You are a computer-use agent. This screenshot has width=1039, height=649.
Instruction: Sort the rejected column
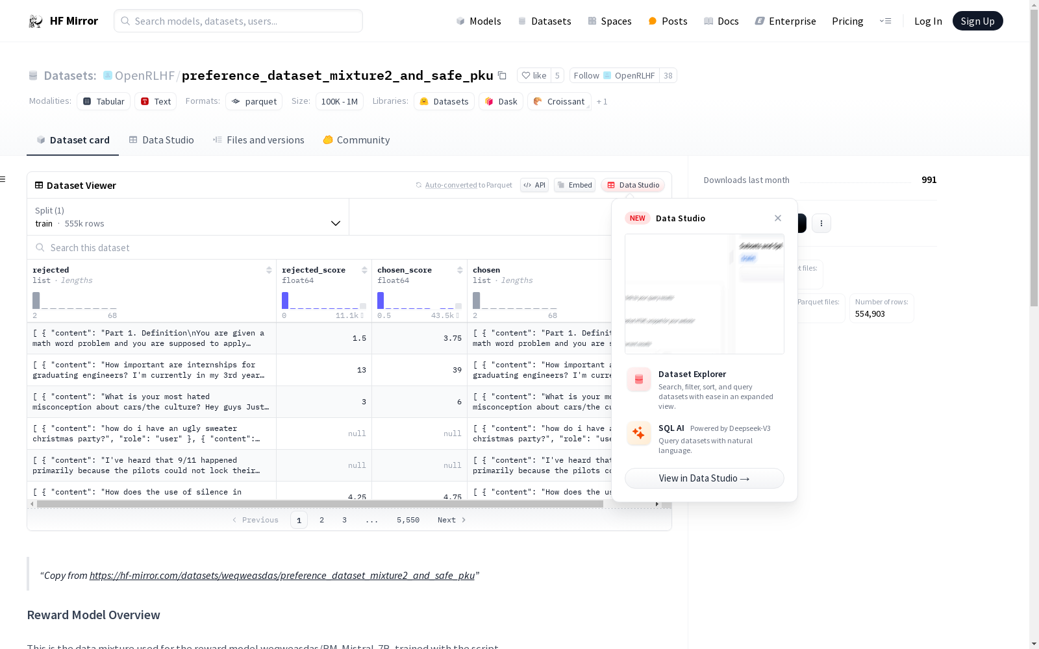pyautogui.click(x=269, y=270)
